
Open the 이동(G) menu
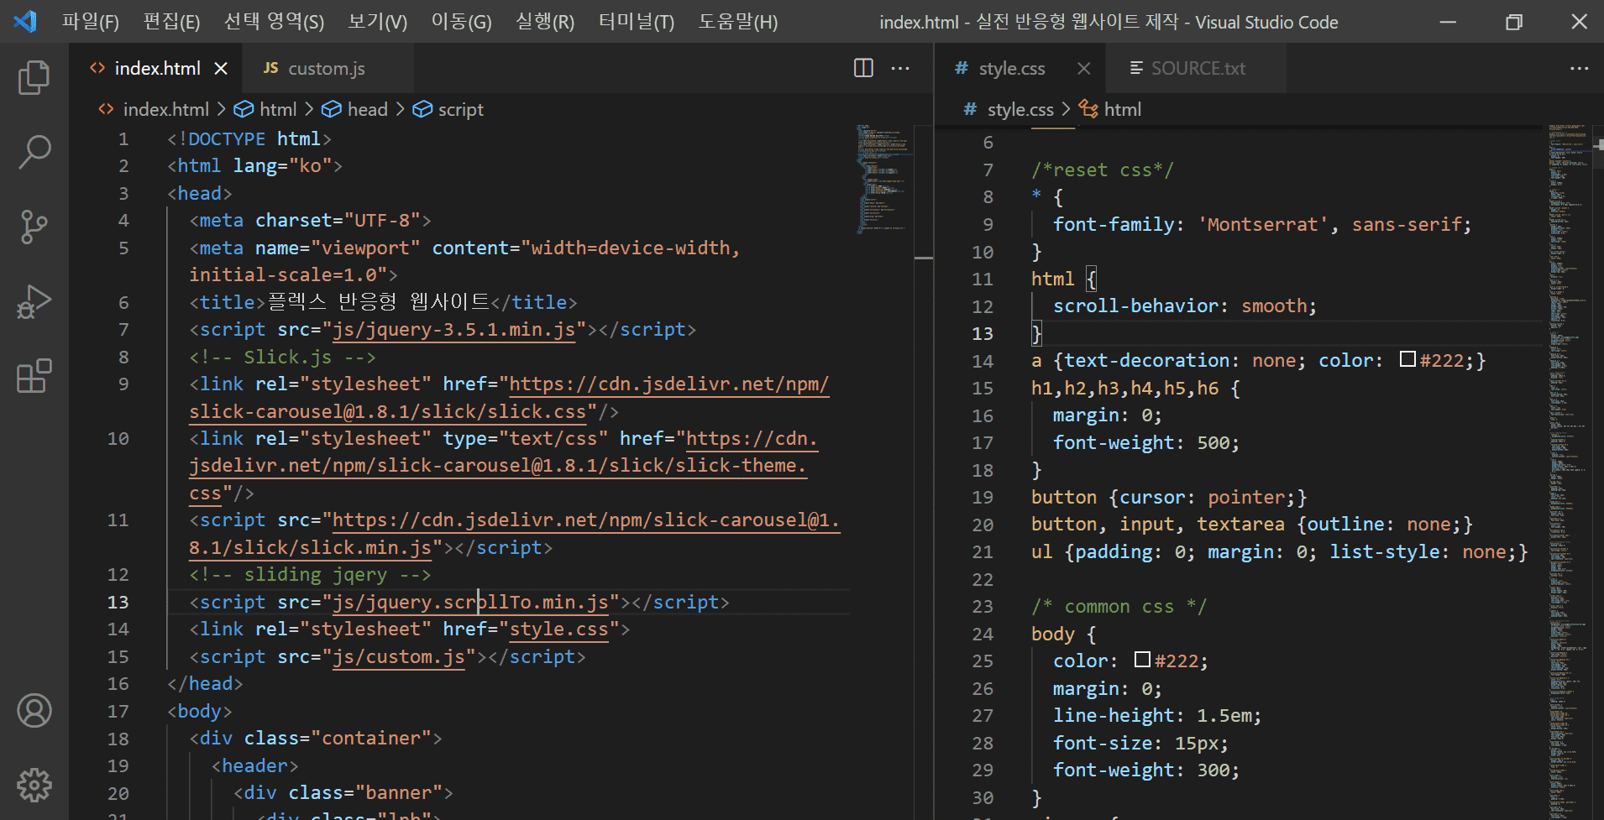(x=461, y=22)
